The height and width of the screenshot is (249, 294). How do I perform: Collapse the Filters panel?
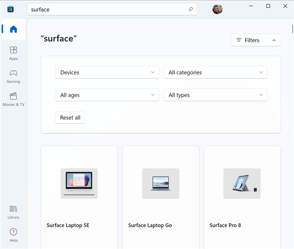256,40
